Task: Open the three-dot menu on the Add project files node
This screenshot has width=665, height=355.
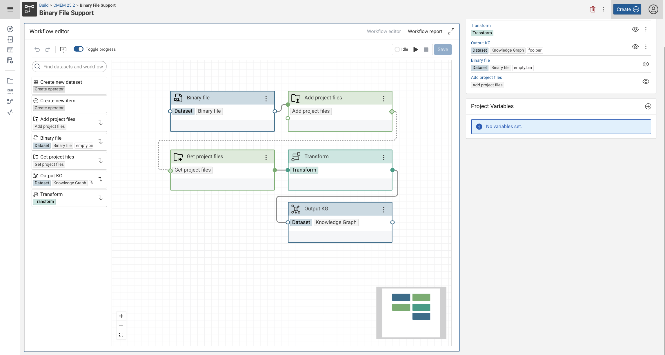Action: (x=384, y=98)
